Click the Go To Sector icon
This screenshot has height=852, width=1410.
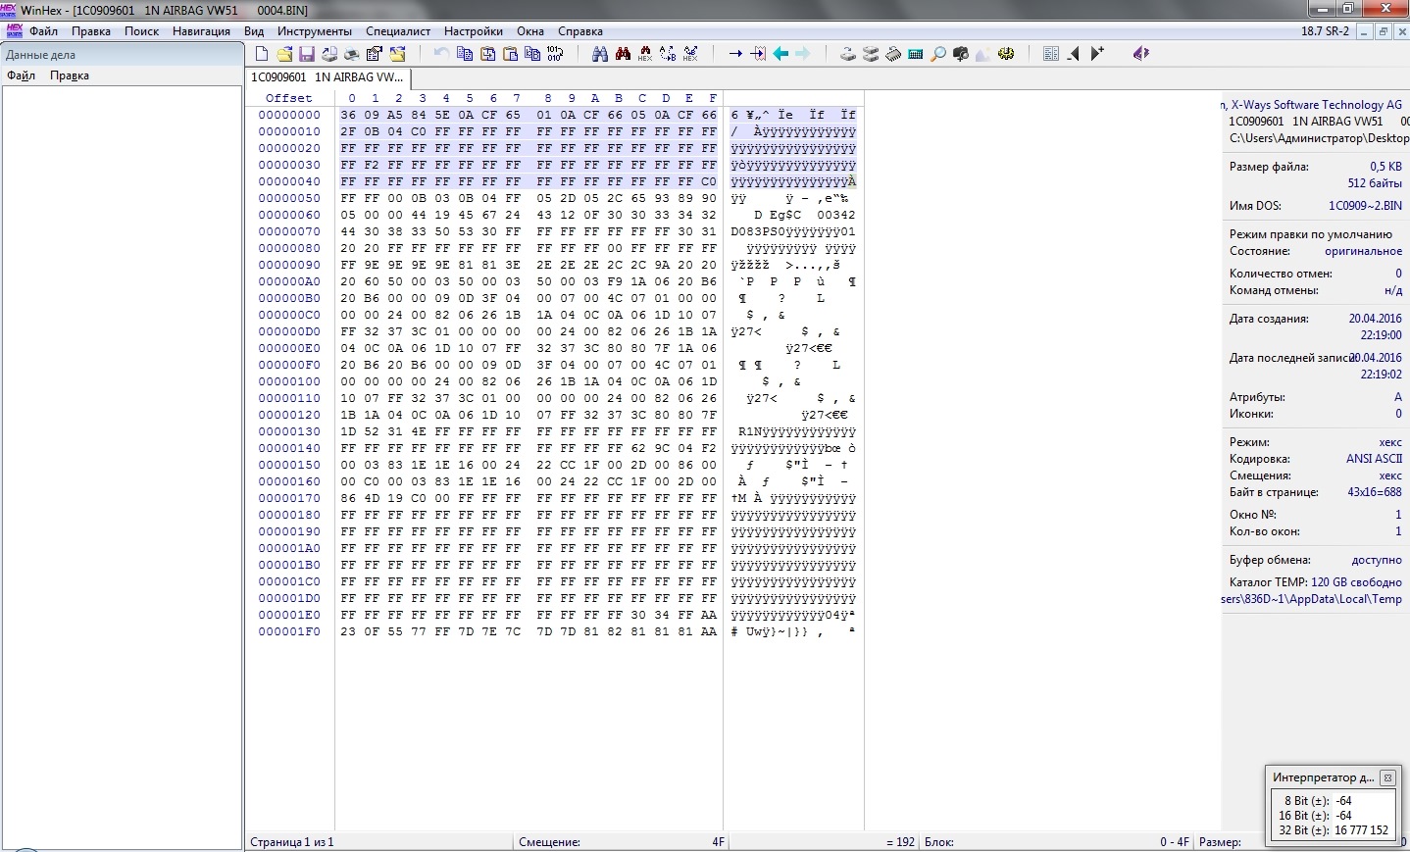(758, 54)
